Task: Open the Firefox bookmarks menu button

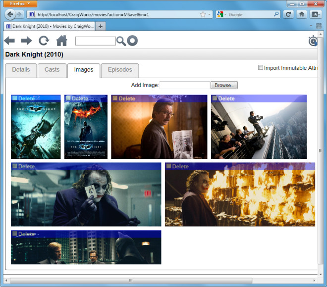Action: tap(315, 14)
